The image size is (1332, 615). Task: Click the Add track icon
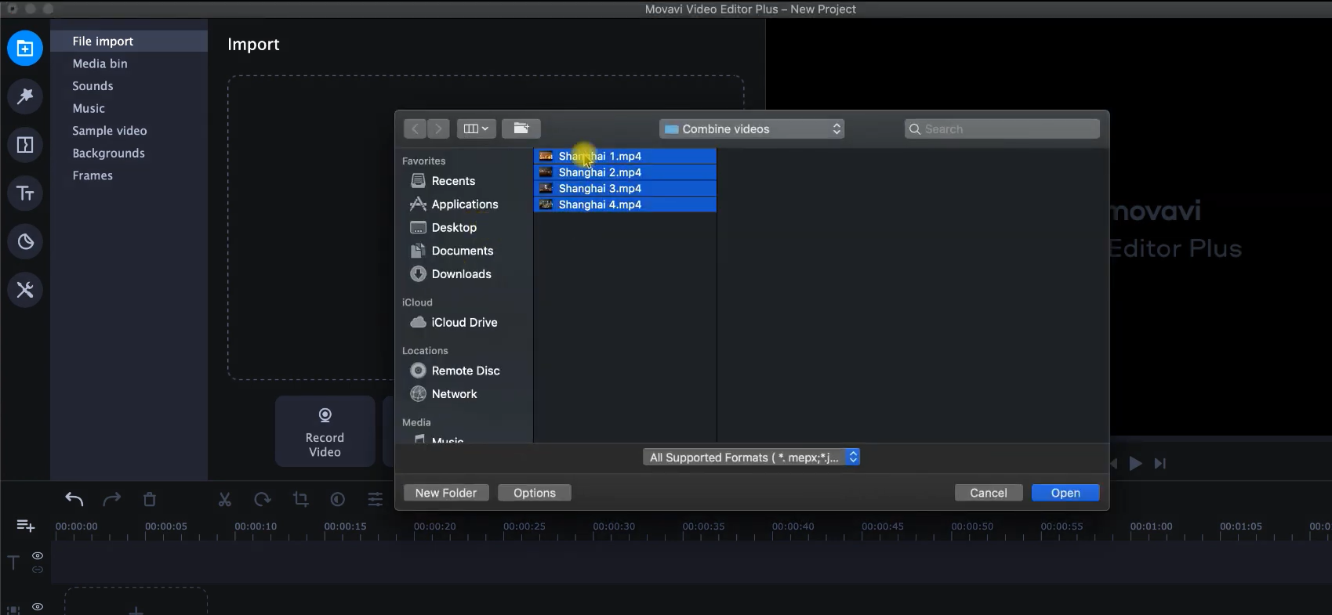click(26, 526)
